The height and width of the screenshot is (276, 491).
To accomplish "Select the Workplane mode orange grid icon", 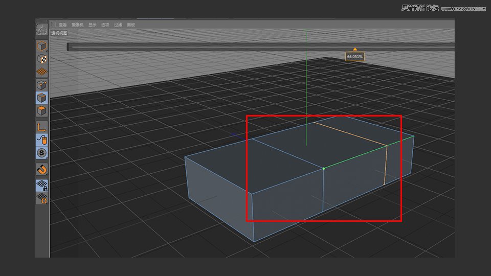I will [x=41, y=72].
